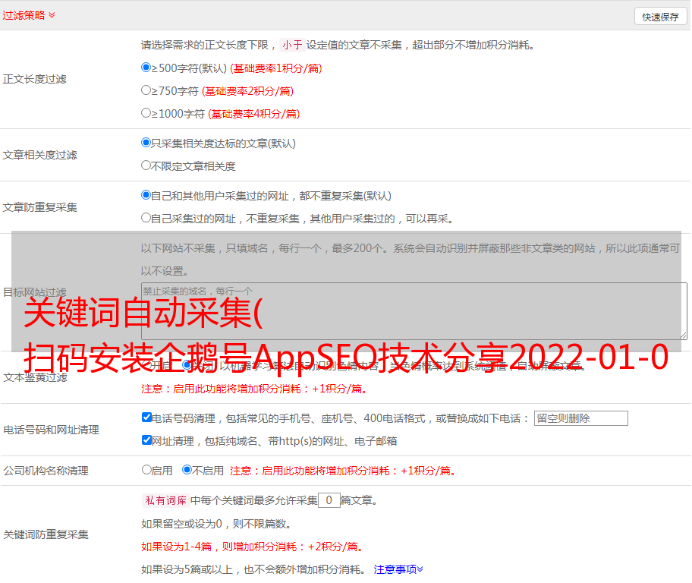
Task: Click the 正文长度过滤 label
Action: click(x=34, y=79)
